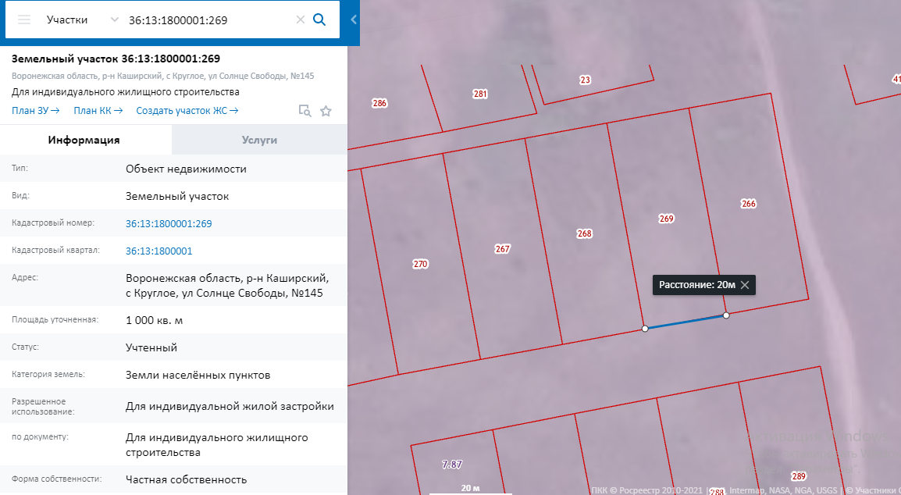
Task: Click the find-on-map document search icon
Action: point(304,111)
